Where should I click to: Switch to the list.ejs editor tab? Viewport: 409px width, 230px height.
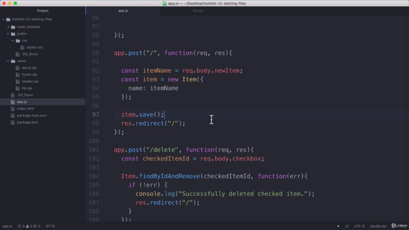198,11
